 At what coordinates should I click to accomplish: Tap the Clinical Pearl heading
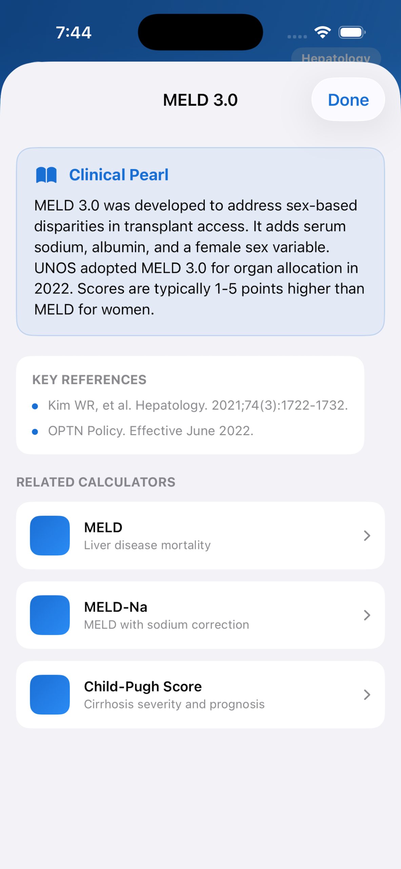(x=119, y=175)
